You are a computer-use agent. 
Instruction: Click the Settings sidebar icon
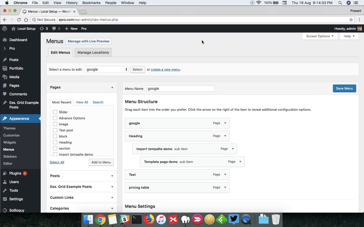click(x=5, y=199)
